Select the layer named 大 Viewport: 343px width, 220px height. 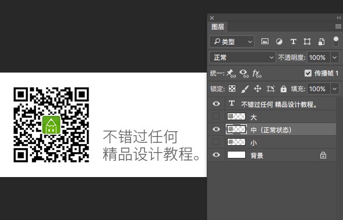tap(253, 117)
